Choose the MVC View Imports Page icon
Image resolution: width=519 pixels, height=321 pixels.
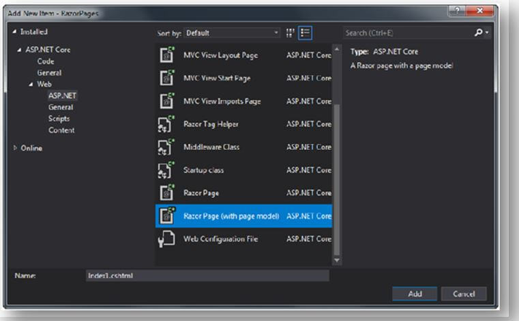click(x=165, y=102)
